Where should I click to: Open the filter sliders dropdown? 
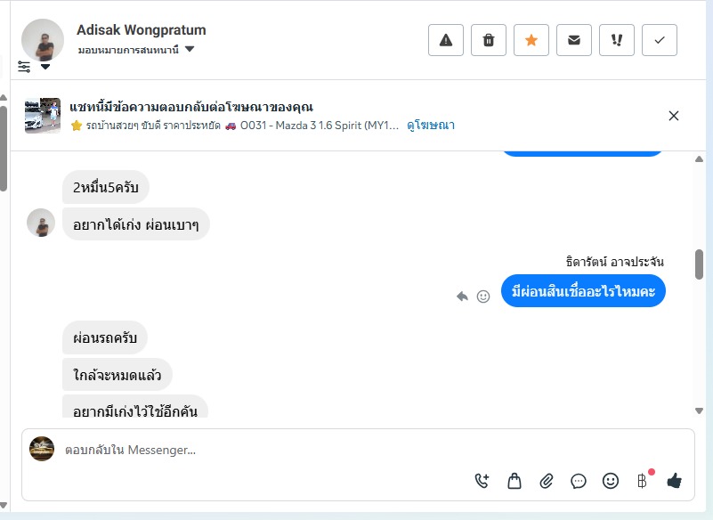click(x=25, y=67)
